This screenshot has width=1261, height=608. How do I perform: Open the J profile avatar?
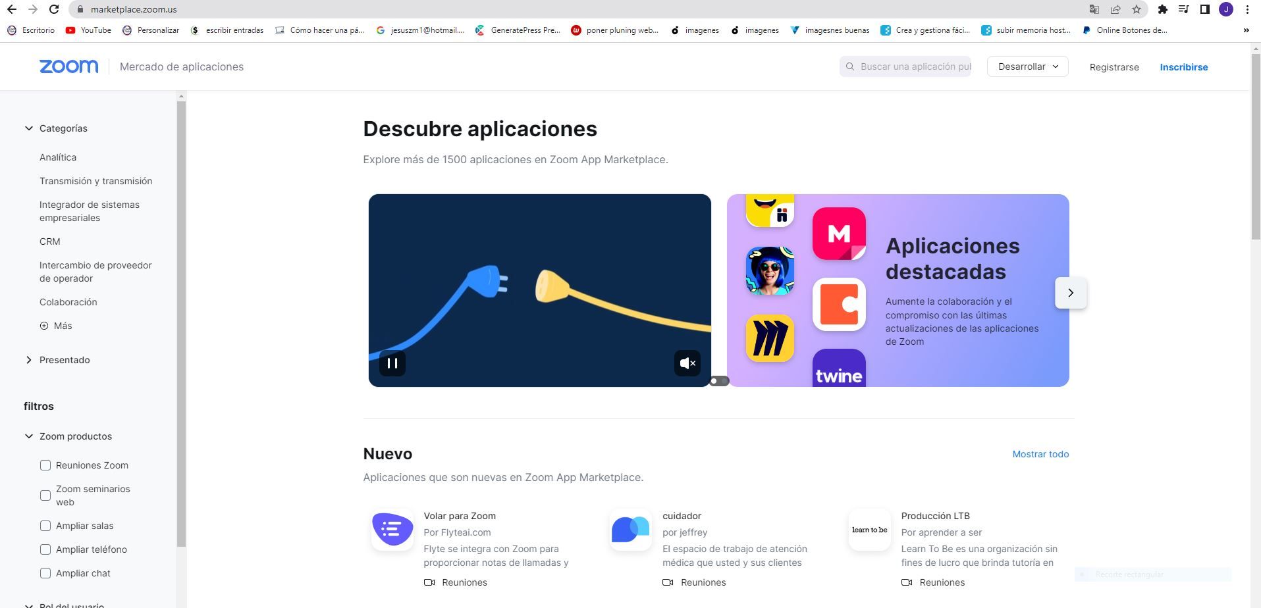1226,9
